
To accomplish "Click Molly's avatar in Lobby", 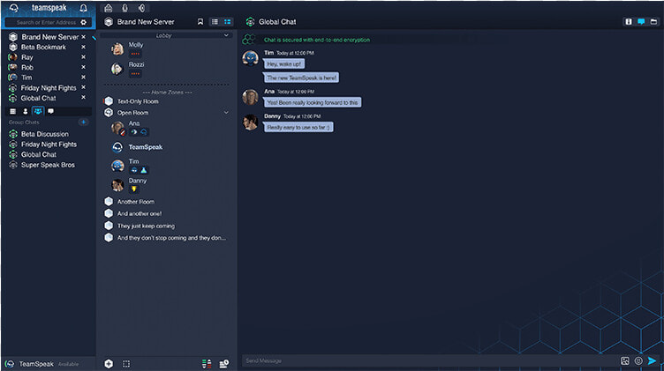I will [117, 49].
